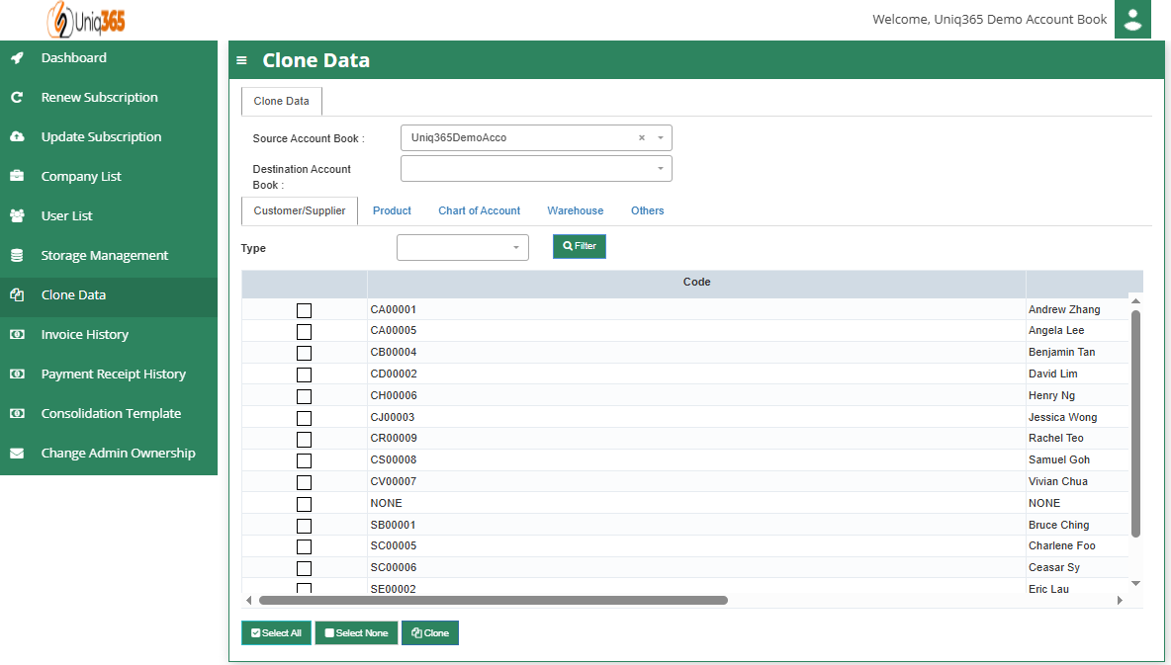Click the Code column header
Viewport: 1171px width, 665px height.
[697, 283]
